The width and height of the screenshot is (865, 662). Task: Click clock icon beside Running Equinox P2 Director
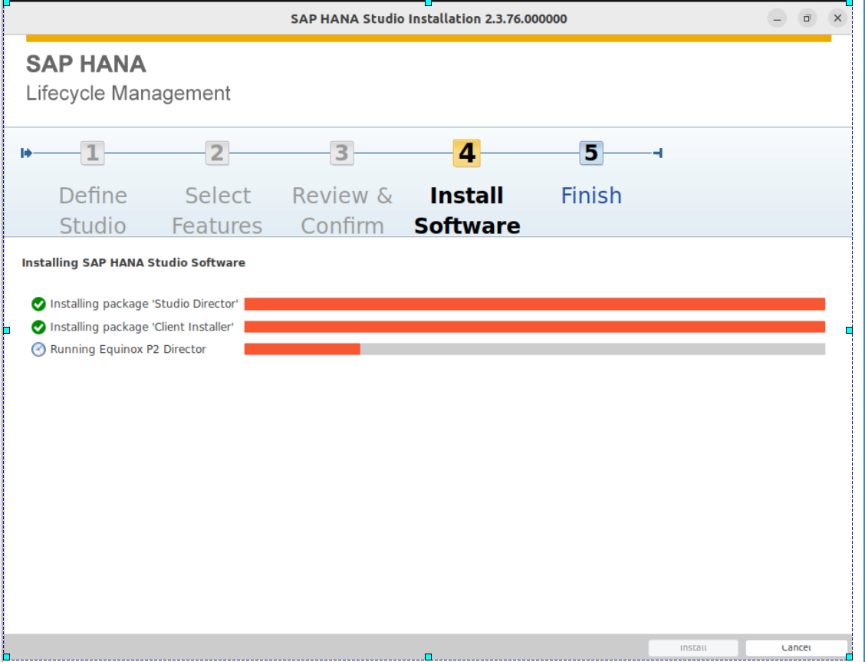[38, 349]
